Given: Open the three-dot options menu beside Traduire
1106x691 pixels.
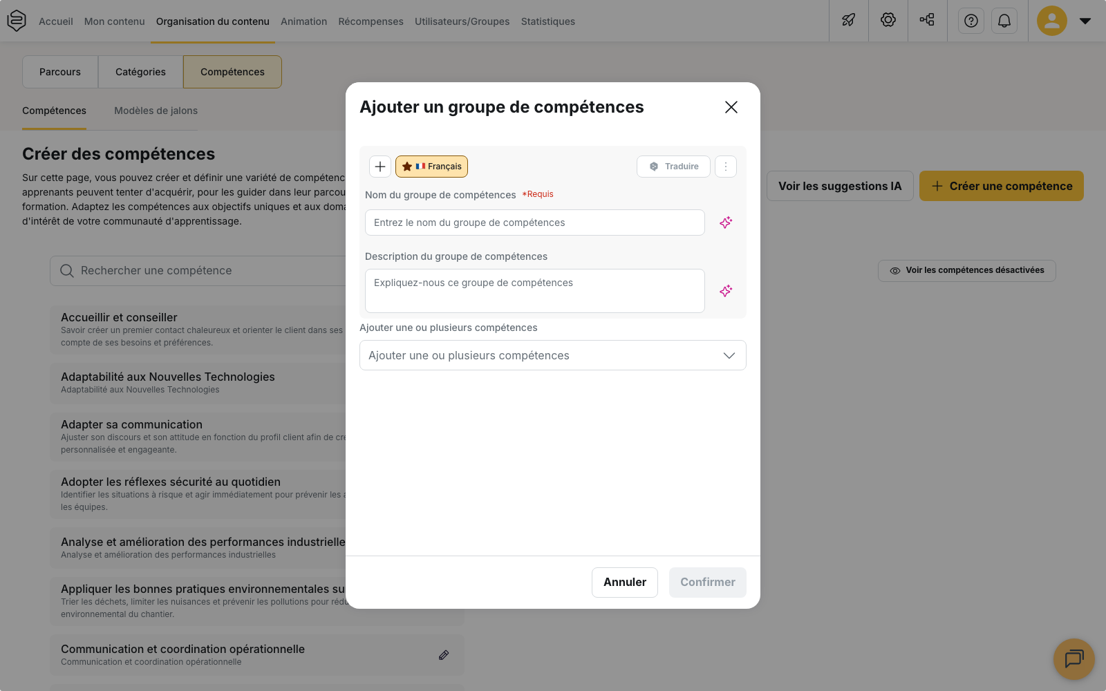Looking at the screenshot, I should pos(726,167).
